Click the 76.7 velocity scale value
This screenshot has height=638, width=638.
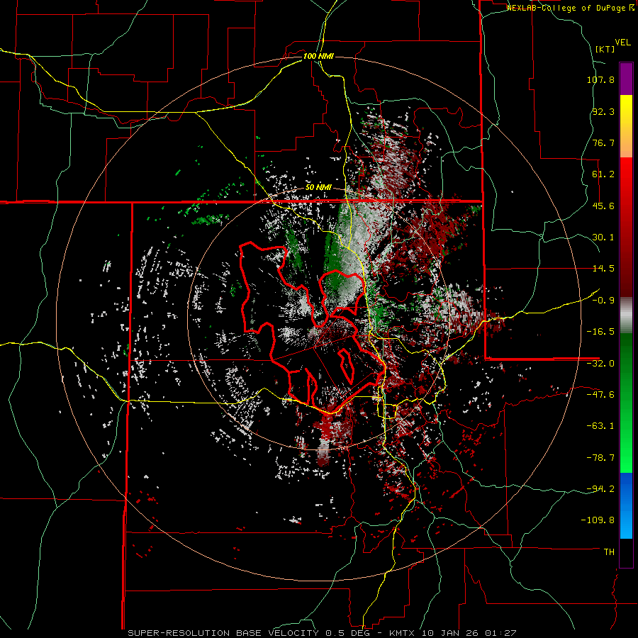pos(603,142)
